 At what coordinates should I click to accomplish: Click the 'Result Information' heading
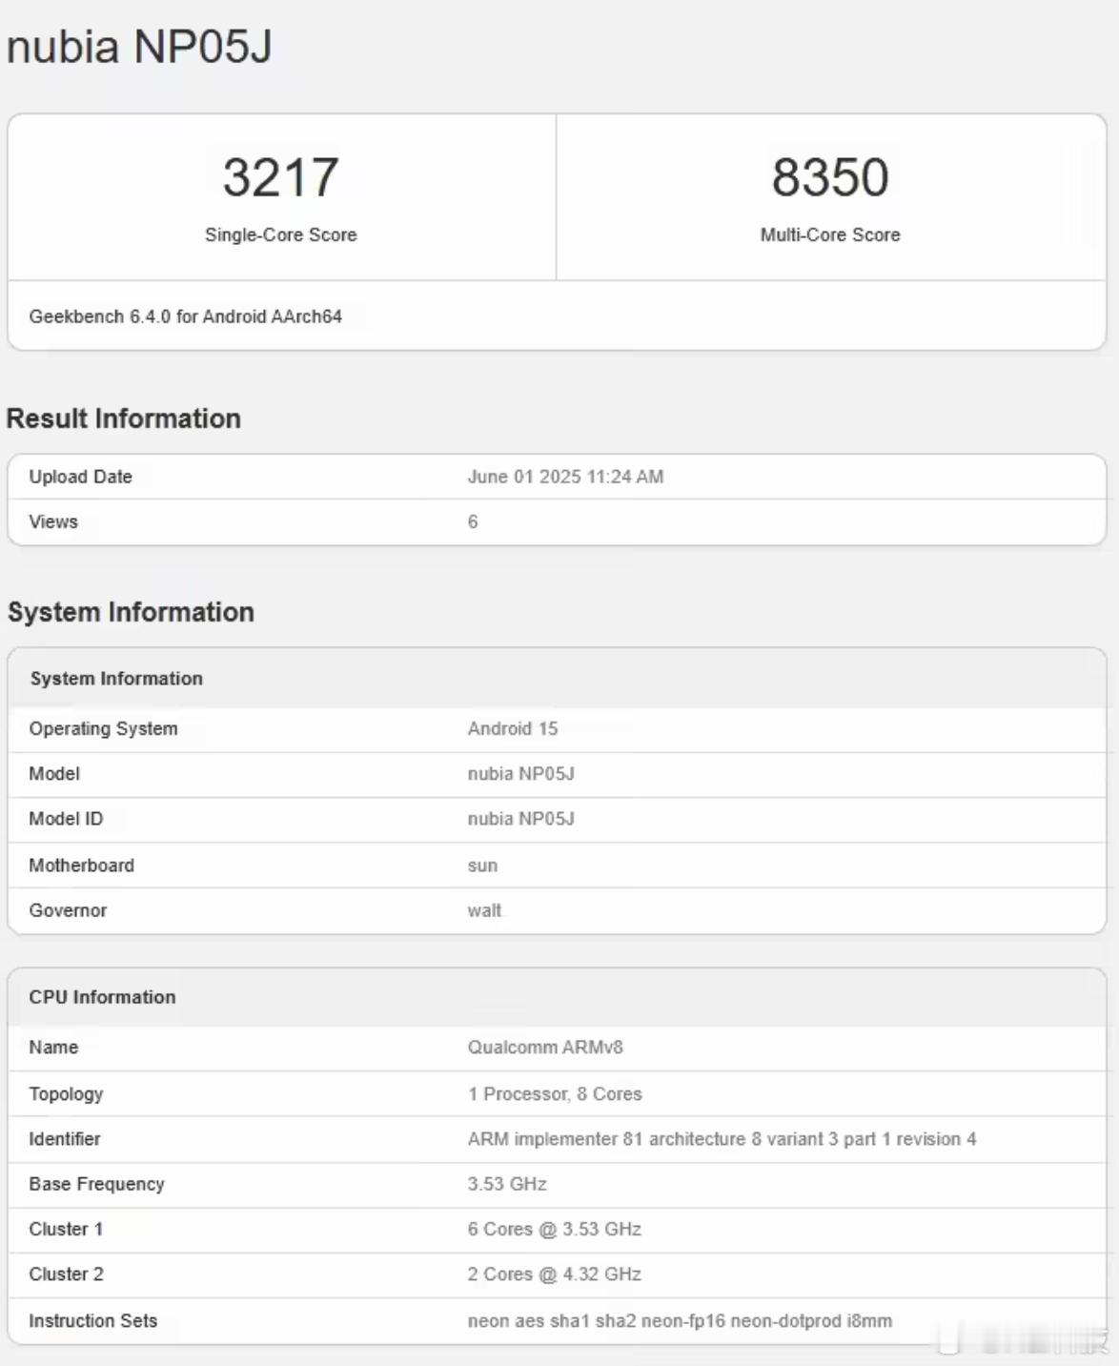tap(124, 418)
